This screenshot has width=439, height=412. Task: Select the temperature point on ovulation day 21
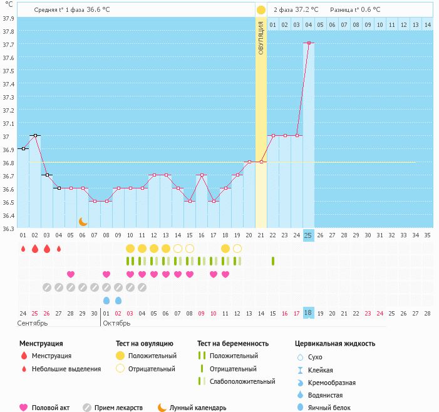(261, 162)
